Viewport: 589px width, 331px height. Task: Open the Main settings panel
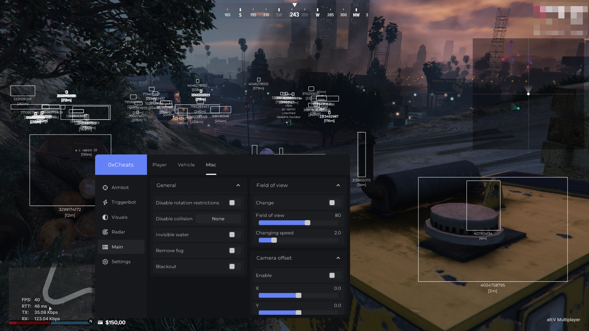click(x=117, y=246)
